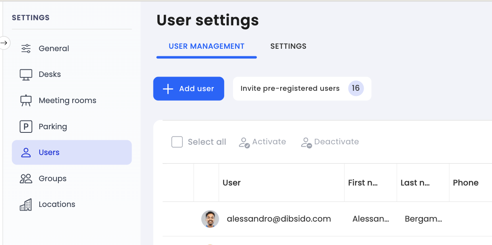Click the First name column header

pyautogui.click(x=362, y=183)
